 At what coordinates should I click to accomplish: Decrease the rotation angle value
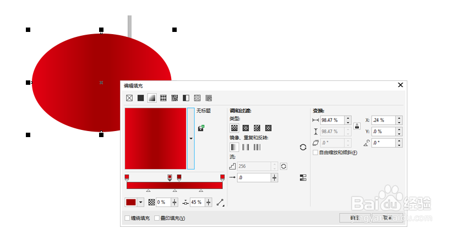tap(399, 145)
